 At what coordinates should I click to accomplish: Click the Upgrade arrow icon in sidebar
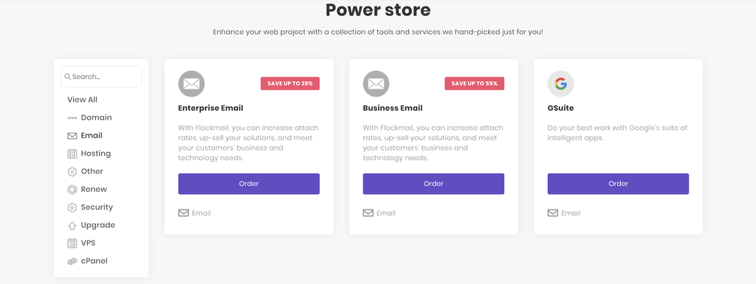(72, 225)
